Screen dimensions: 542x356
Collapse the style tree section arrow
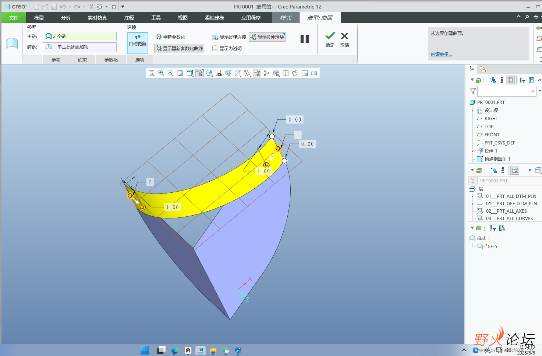pyautogui.click(x=472, y=228)
